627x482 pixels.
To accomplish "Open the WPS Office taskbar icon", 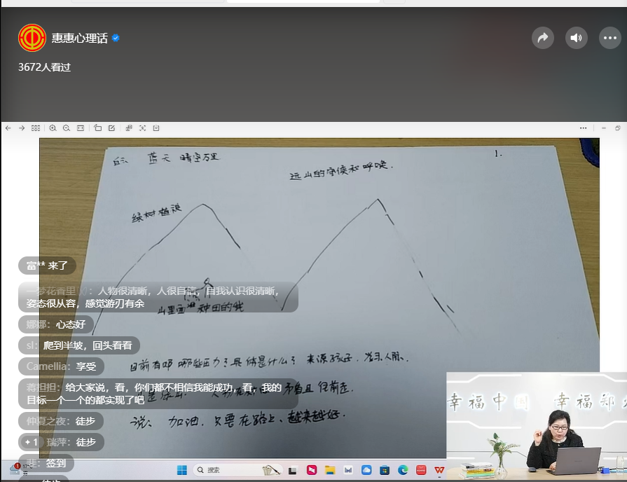I will (x=439, y=470).
